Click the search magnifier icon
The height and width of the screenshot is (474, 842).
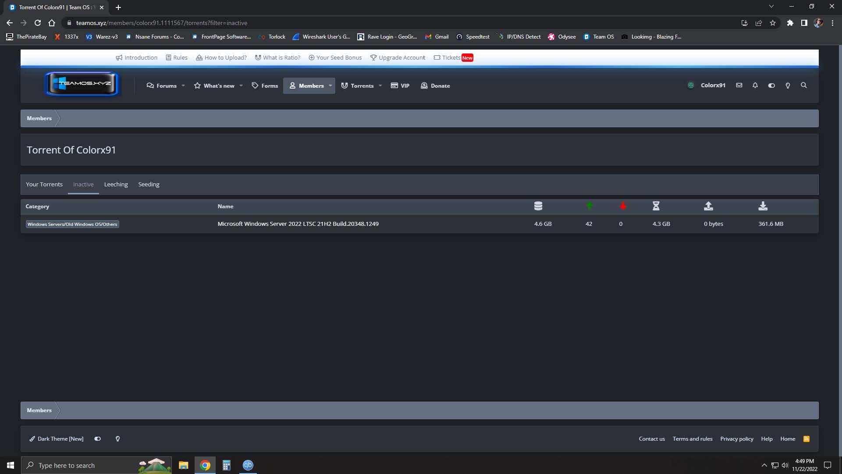point(804,86)
